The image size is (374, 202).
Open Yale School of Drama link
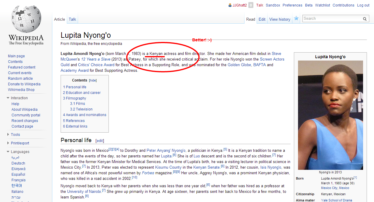pyautogui.click(x=336, y=200)
